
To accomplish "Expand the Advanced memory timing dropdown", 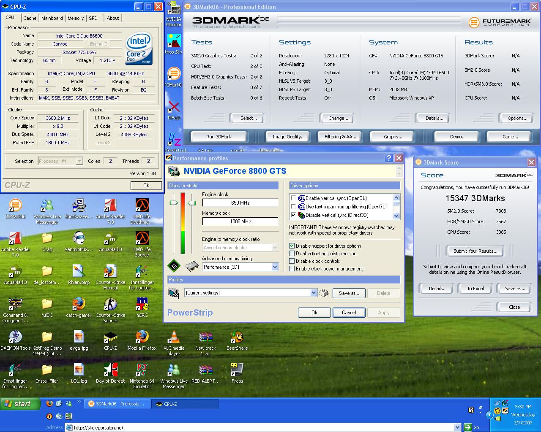I will point(275,267).
